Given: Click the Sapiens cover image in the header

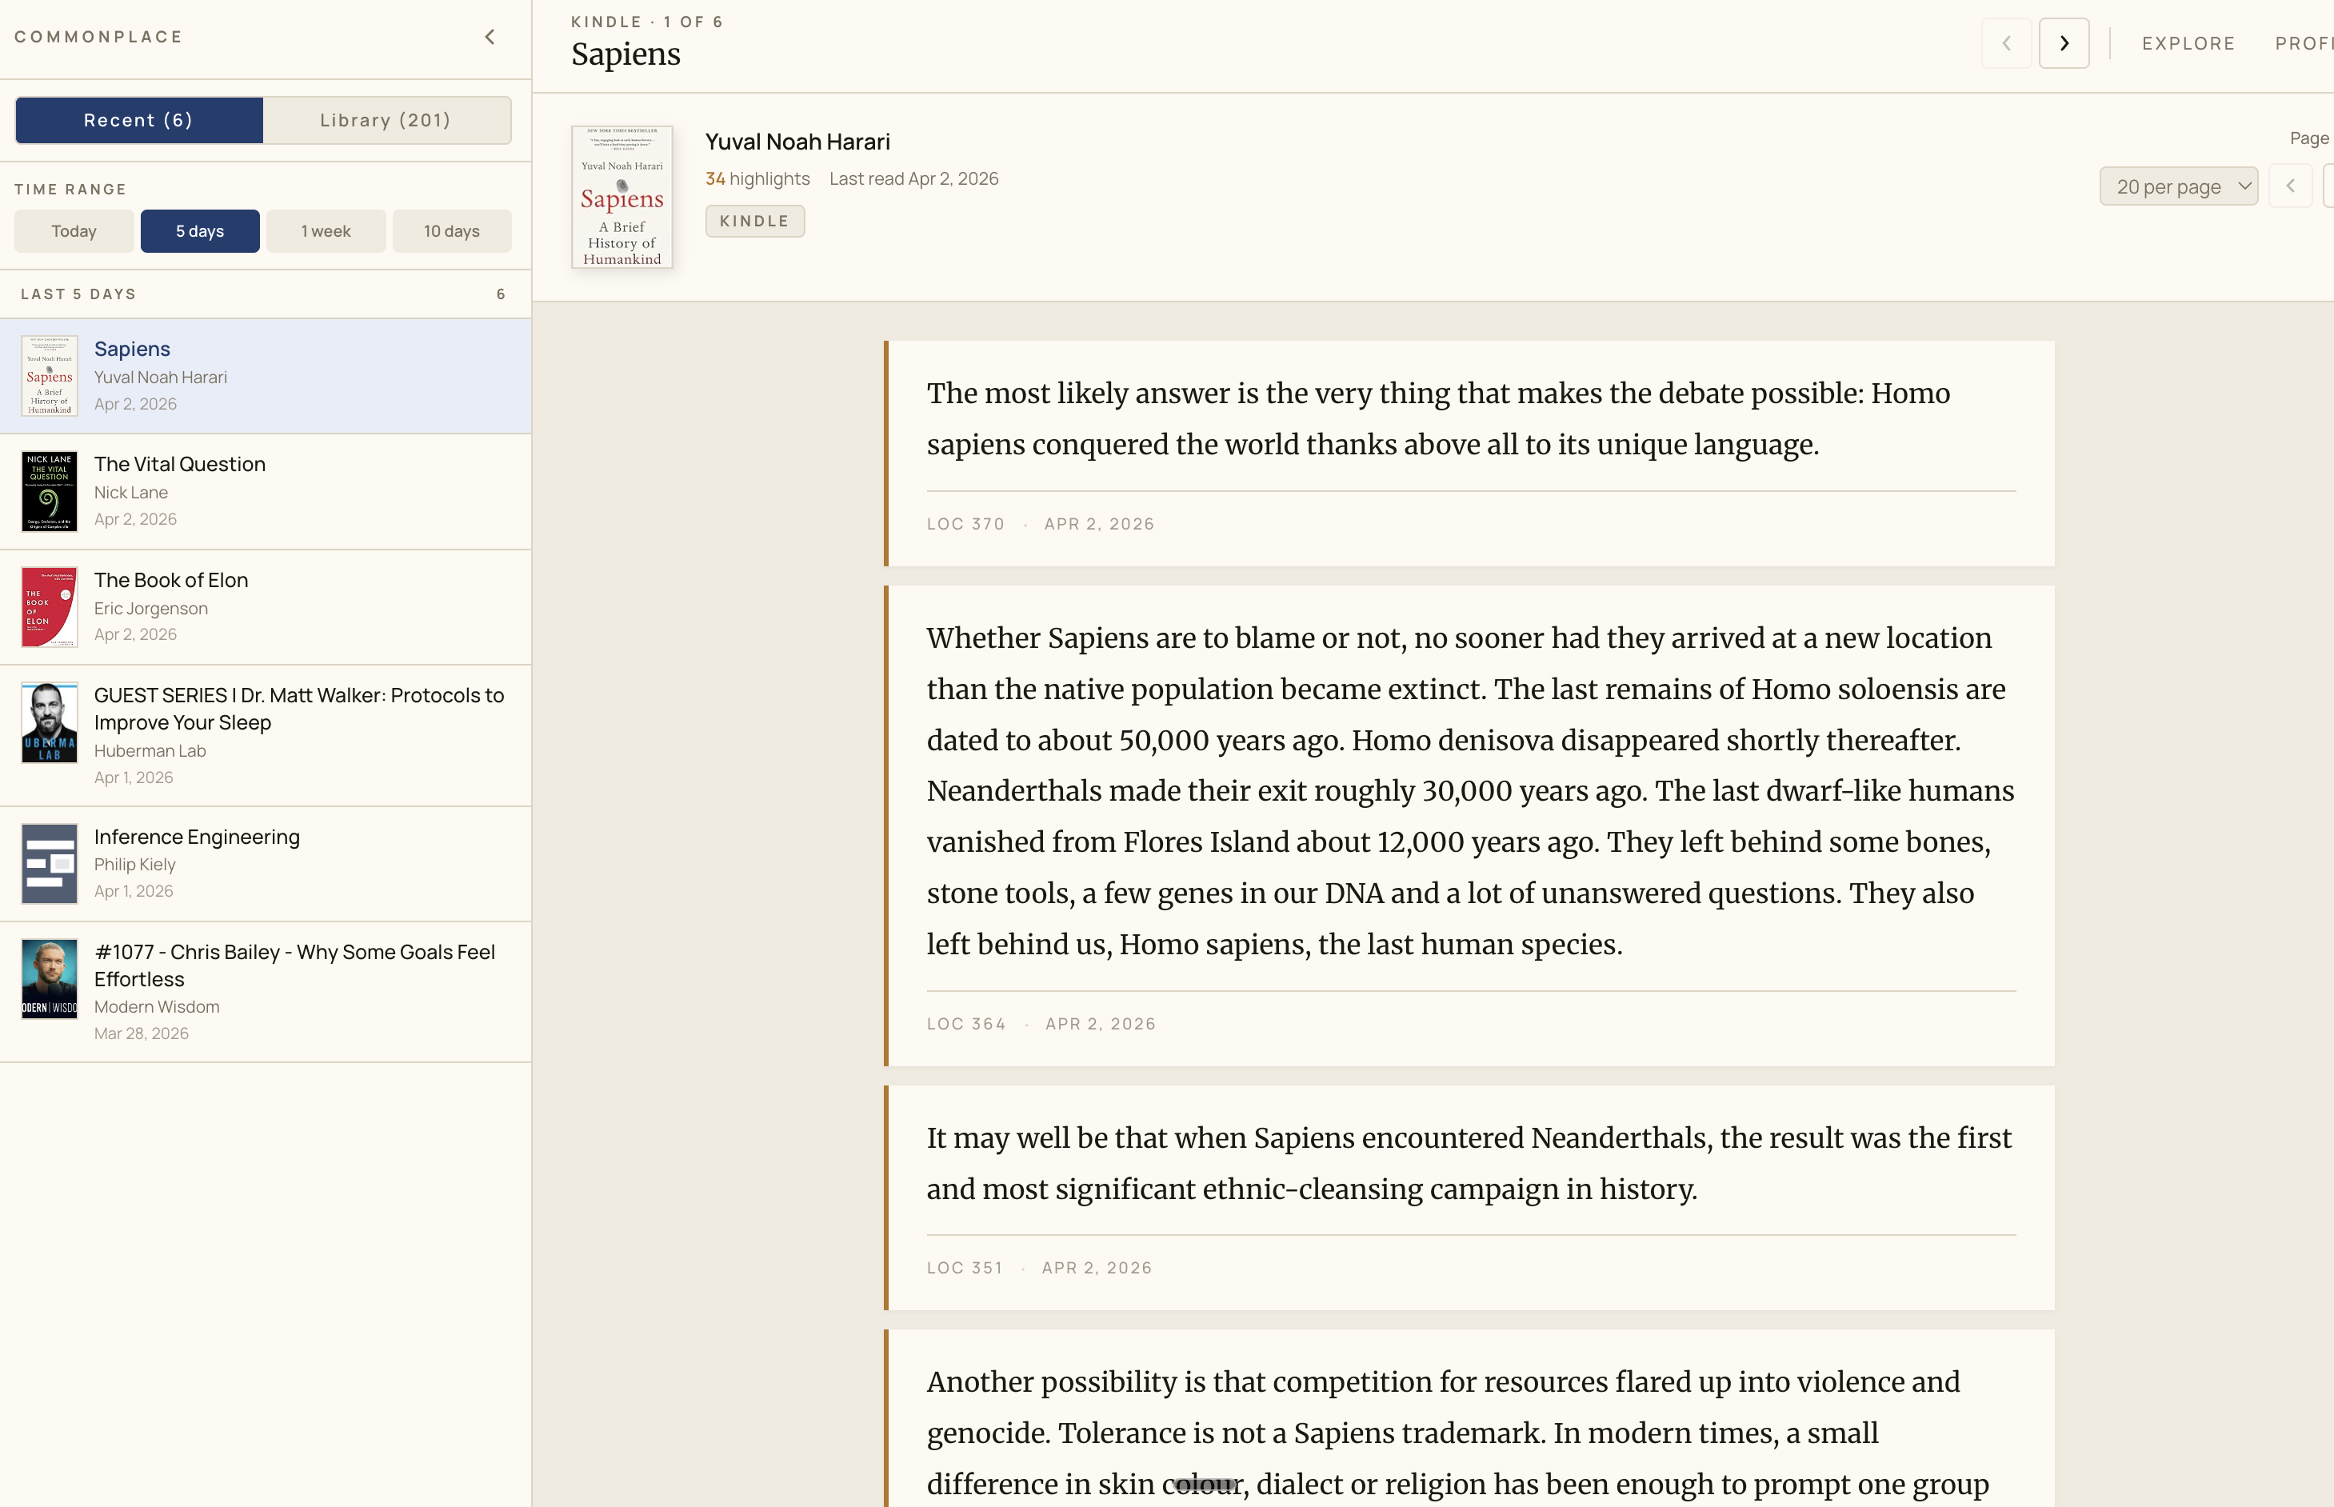Looking at the screenshot, I should coord(622,197).
